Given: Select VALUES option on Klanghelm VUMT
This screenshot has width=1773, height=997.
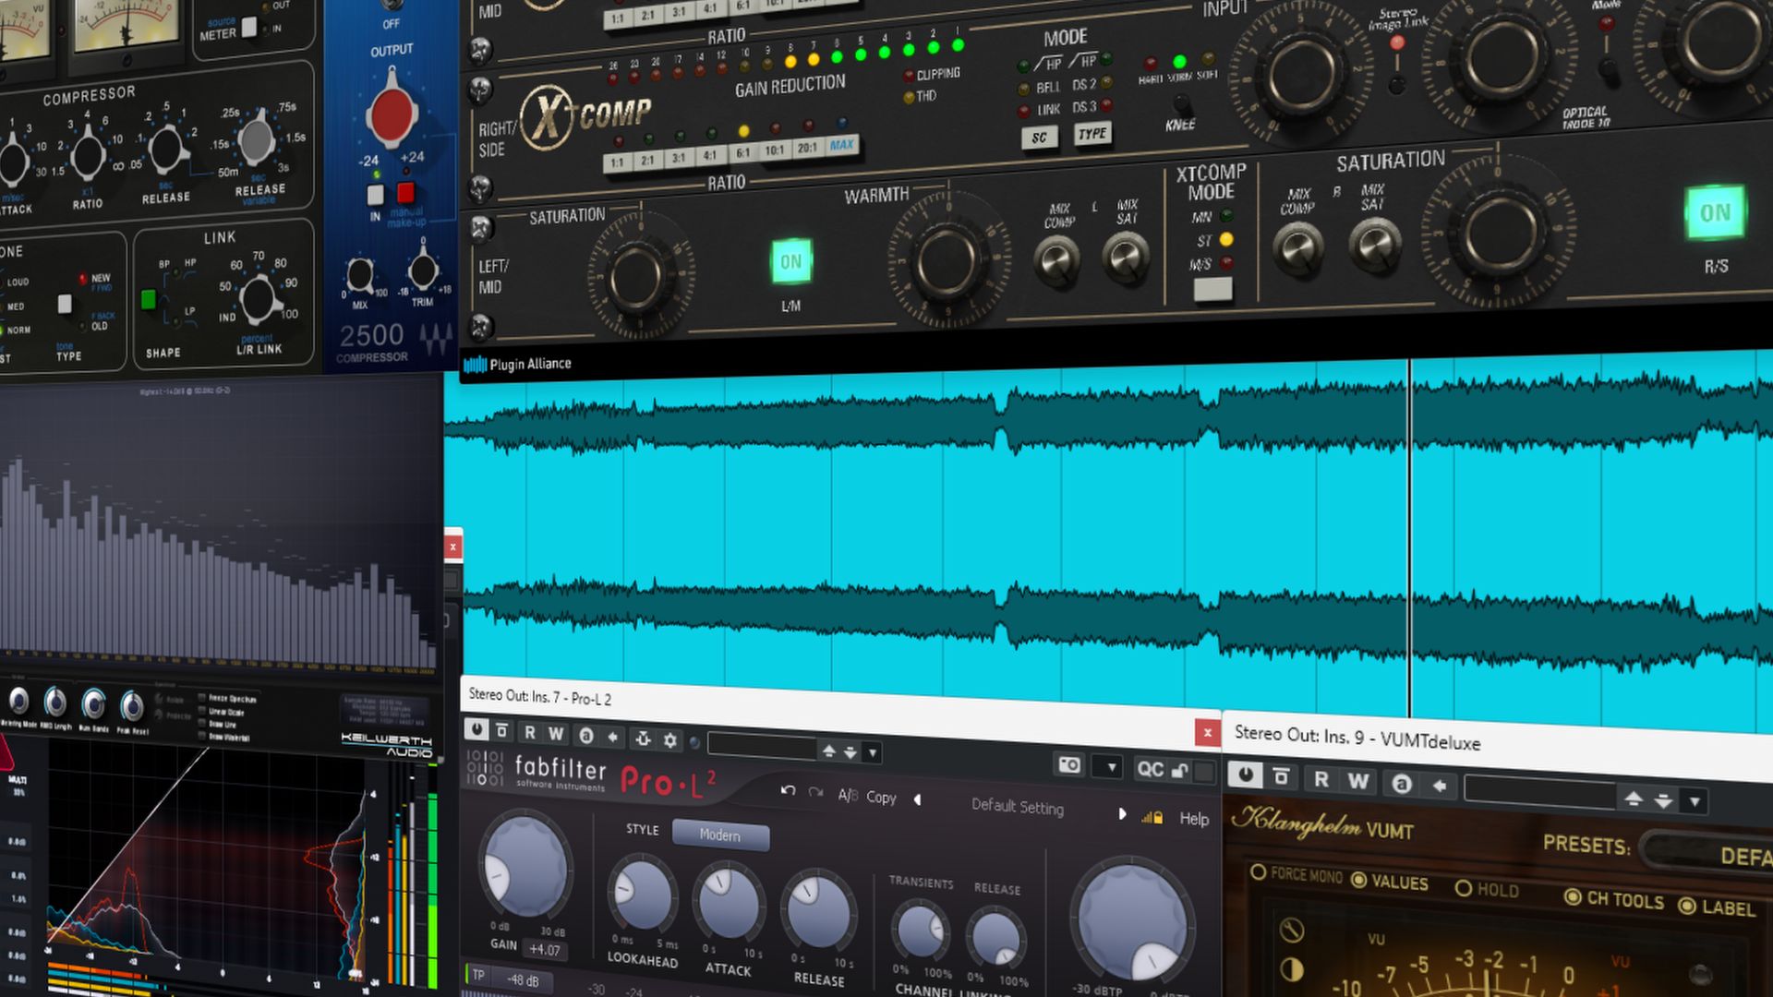Looking at the screenshot, I should click(1390, 881).
